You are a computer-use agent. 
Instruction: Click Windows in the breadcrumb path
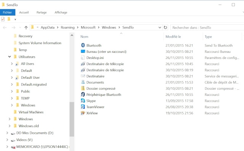pos(109,27)
